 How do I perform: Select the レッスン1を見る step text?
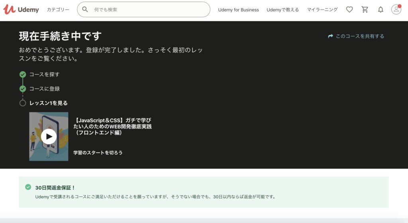48,103
